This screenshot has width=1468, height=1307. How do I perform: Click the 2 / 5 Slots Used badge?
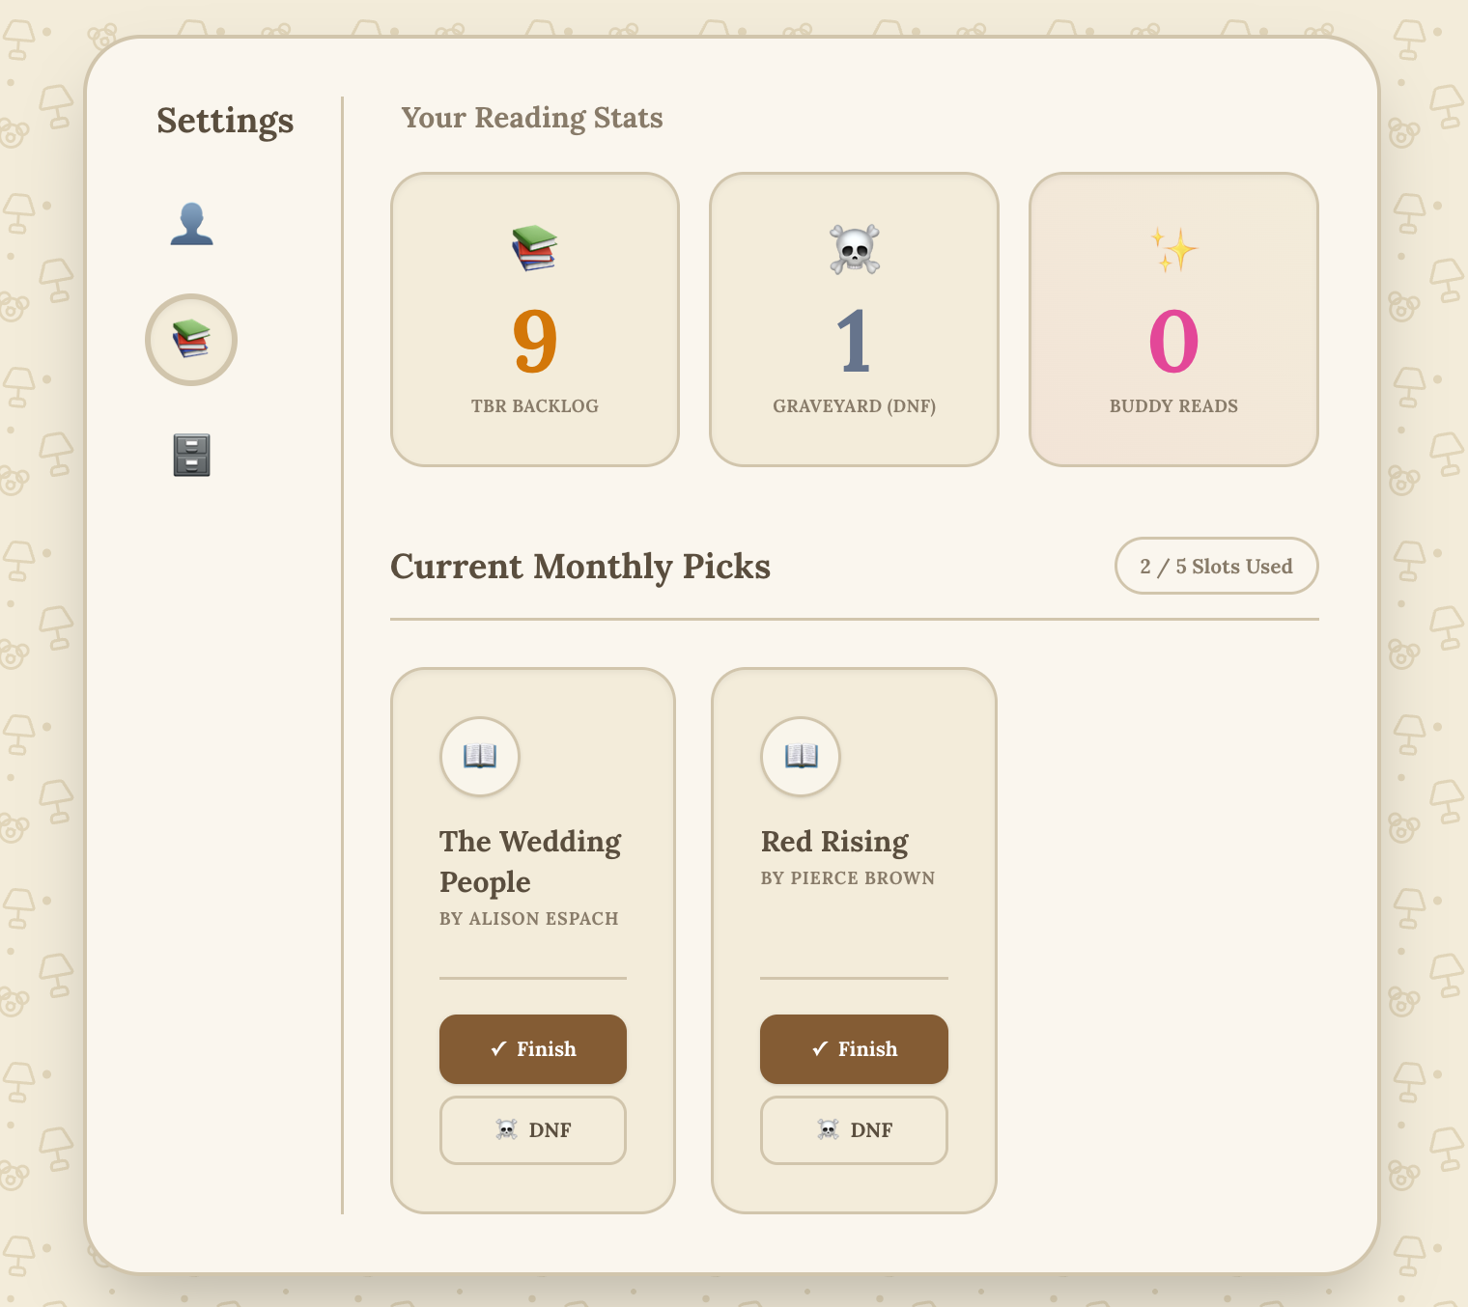1217,566
